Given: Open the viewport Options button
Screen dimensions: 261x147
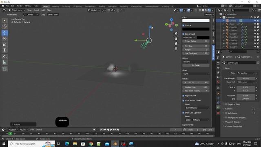Looking at the screenshot, I should (209, 15).
